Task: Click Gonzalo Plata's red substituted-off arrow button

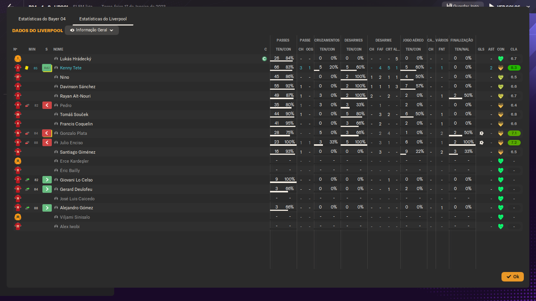Action: 47,133
